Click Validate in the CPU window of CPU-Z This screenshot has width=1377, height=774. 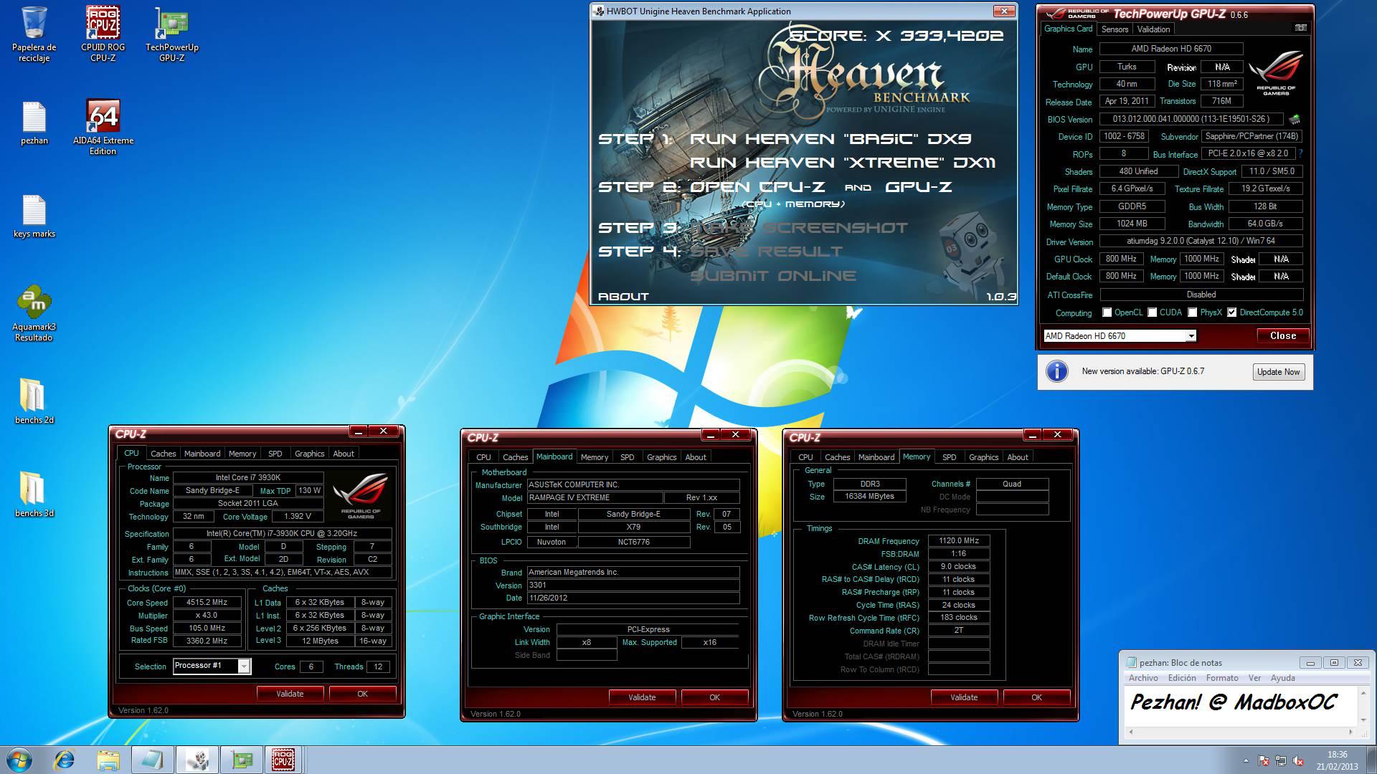tap(290, 694)
